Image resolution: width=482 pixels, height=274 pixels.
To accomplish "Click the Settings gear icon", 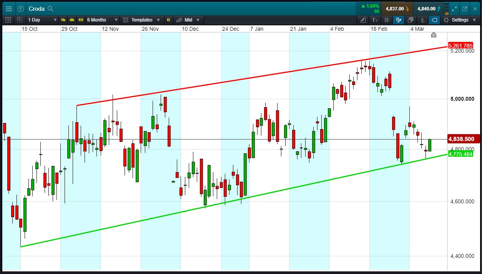I will pyautogui.click(x=446, y=20).
